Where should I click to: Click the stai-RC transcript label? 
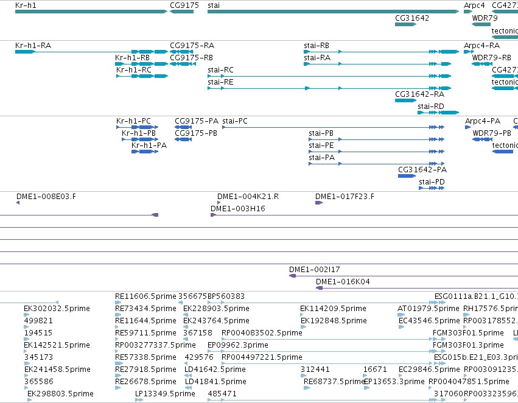220,69
